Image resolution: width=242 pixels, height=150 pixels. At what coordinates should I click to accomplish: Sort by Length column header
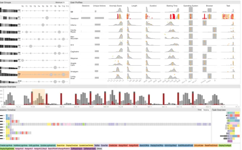point(134,6)
